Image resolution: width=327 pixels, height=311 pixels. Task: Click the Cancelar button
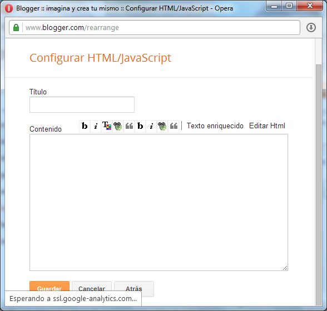tap(92, 289)
